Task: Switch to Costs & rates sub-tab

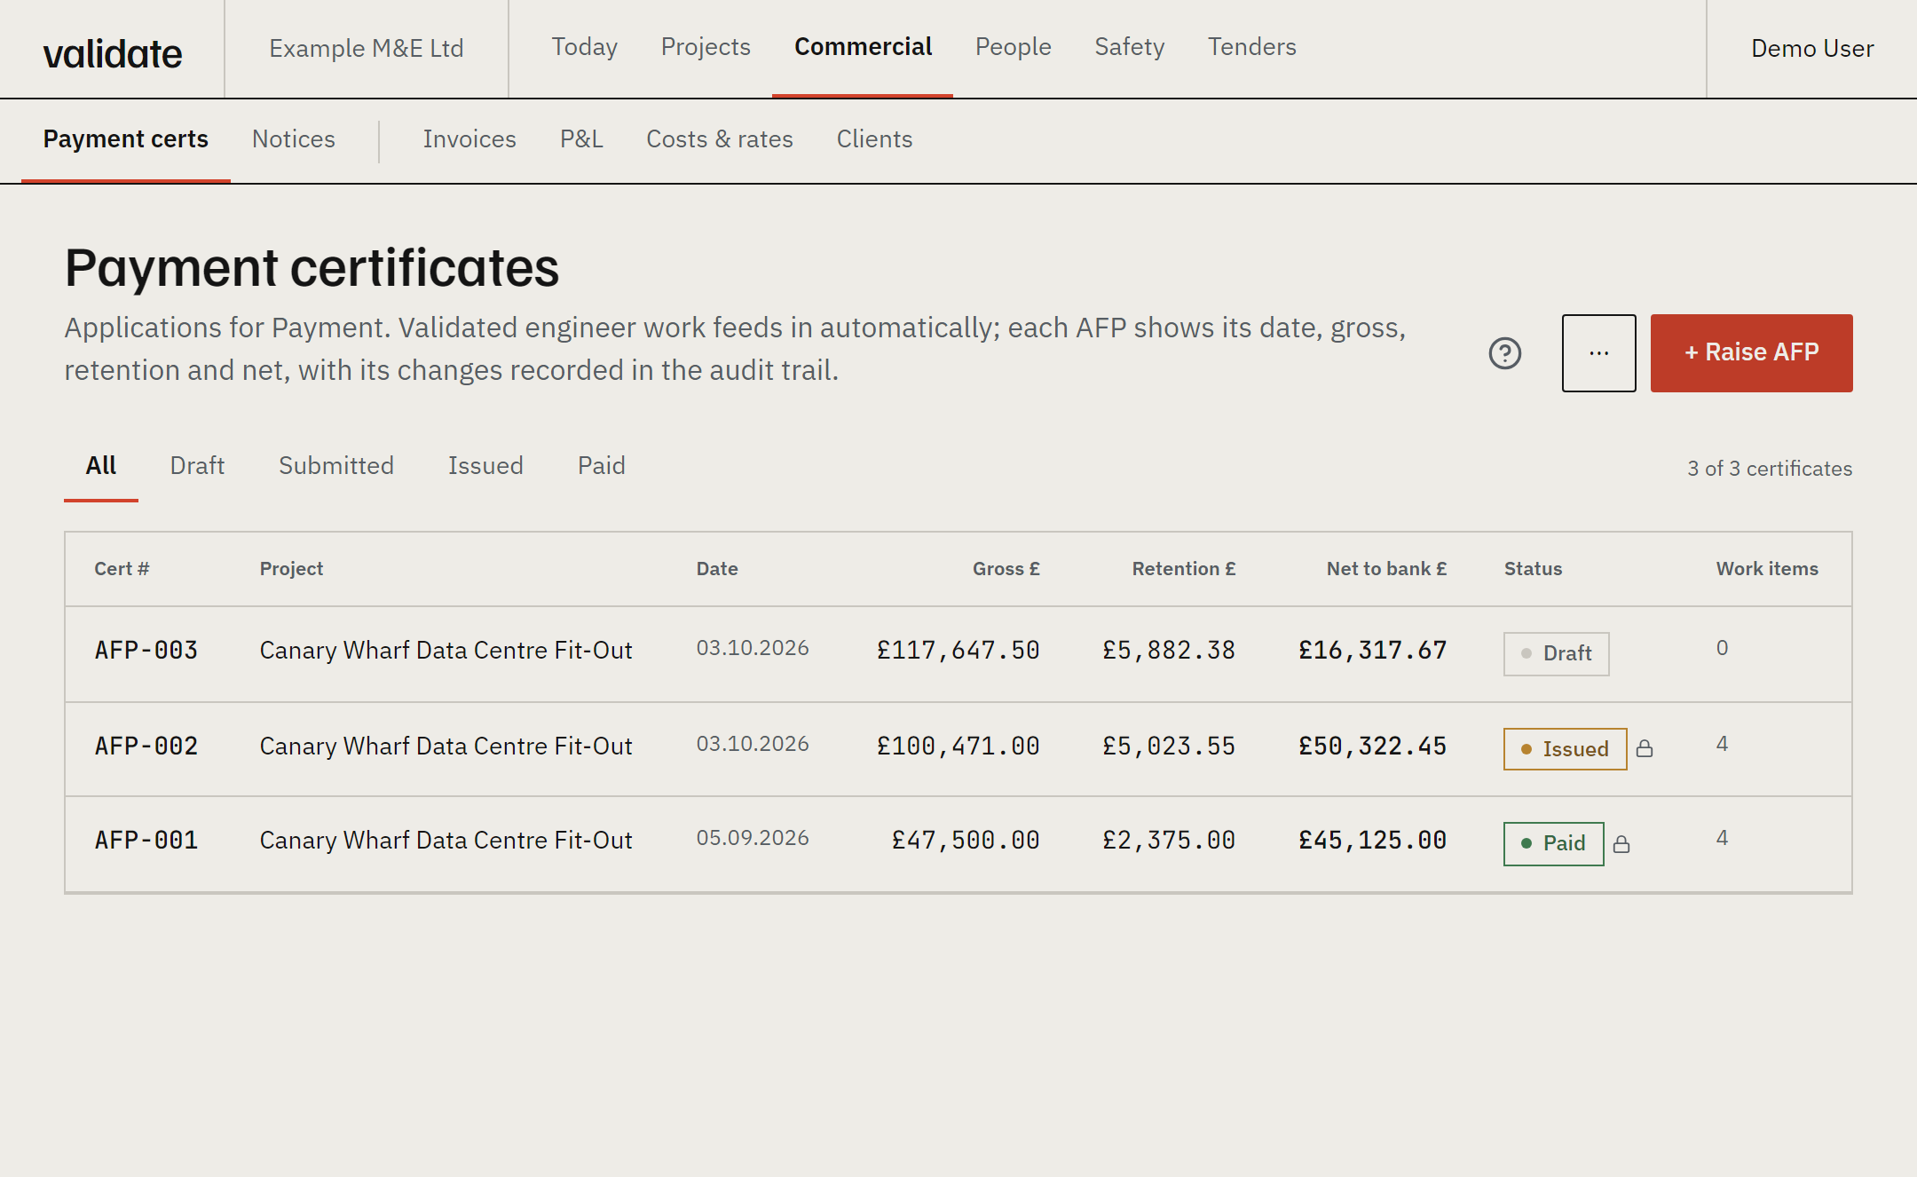Action: pyautogui.click(x=720, y=139)
